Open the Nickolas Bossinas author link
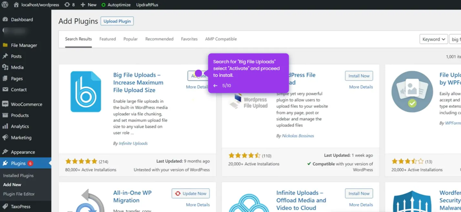 pyautogui.click(x=298, y=136)
